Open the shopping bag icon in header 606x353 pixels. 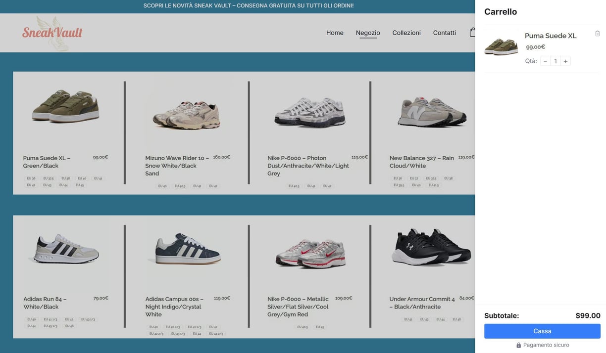coord(472,32)
